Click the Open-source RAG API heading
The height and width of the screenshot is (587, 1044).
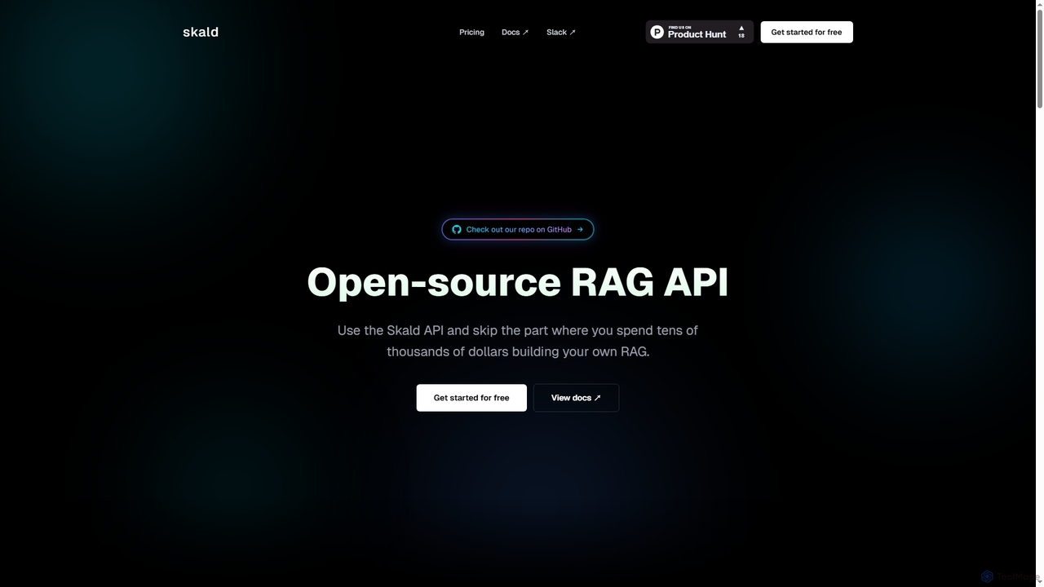(x=518, y=282)
